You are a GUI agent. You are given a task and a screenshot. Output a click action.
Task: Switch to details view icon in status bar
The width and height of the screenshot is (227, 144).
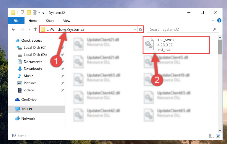click(212, 136)
